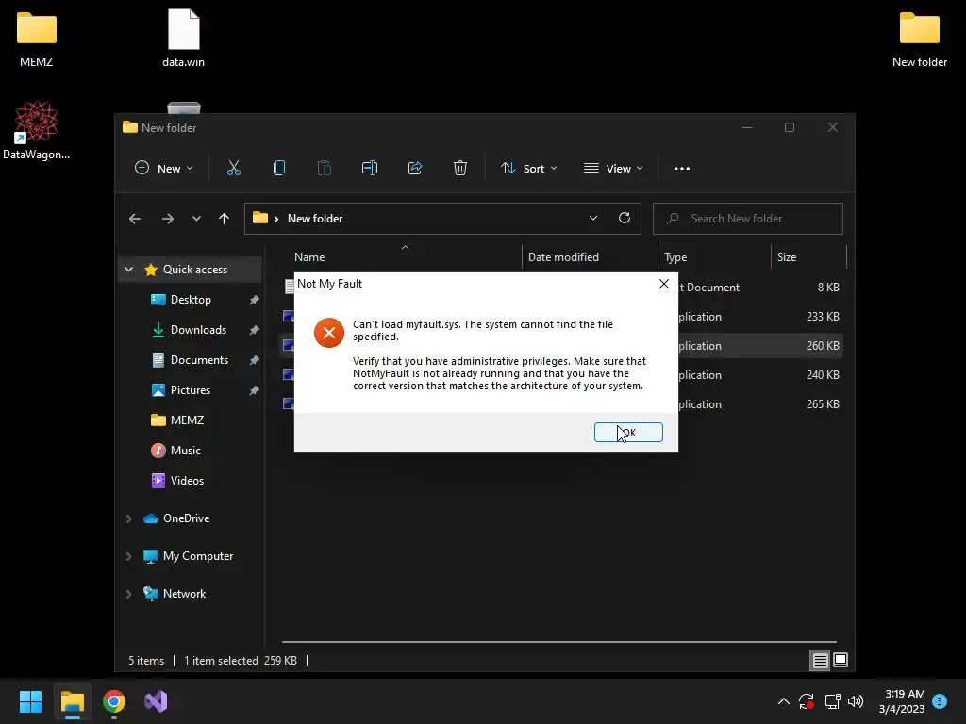
Task: Select the 260 KB application row
Action: point(562,346)
